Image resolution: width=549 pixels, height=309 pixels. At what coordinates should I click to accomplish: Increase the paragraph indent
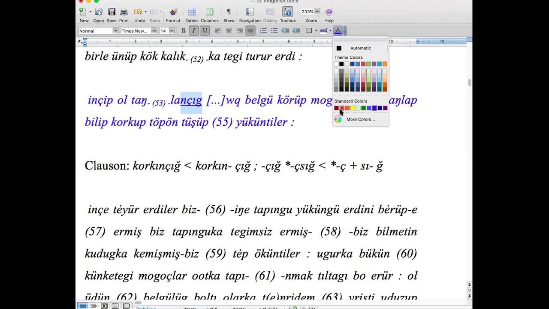click(296, 31)
